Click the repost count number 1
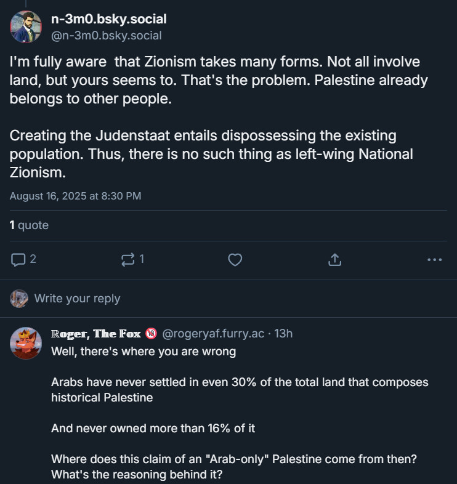The image size is (457, 484). (x=142, y=259)
